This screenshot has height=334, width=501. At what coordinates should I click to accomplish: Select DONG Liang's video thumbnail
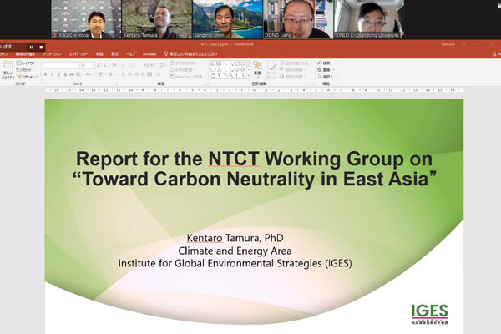pyautogui.click(x=298, y=19)
